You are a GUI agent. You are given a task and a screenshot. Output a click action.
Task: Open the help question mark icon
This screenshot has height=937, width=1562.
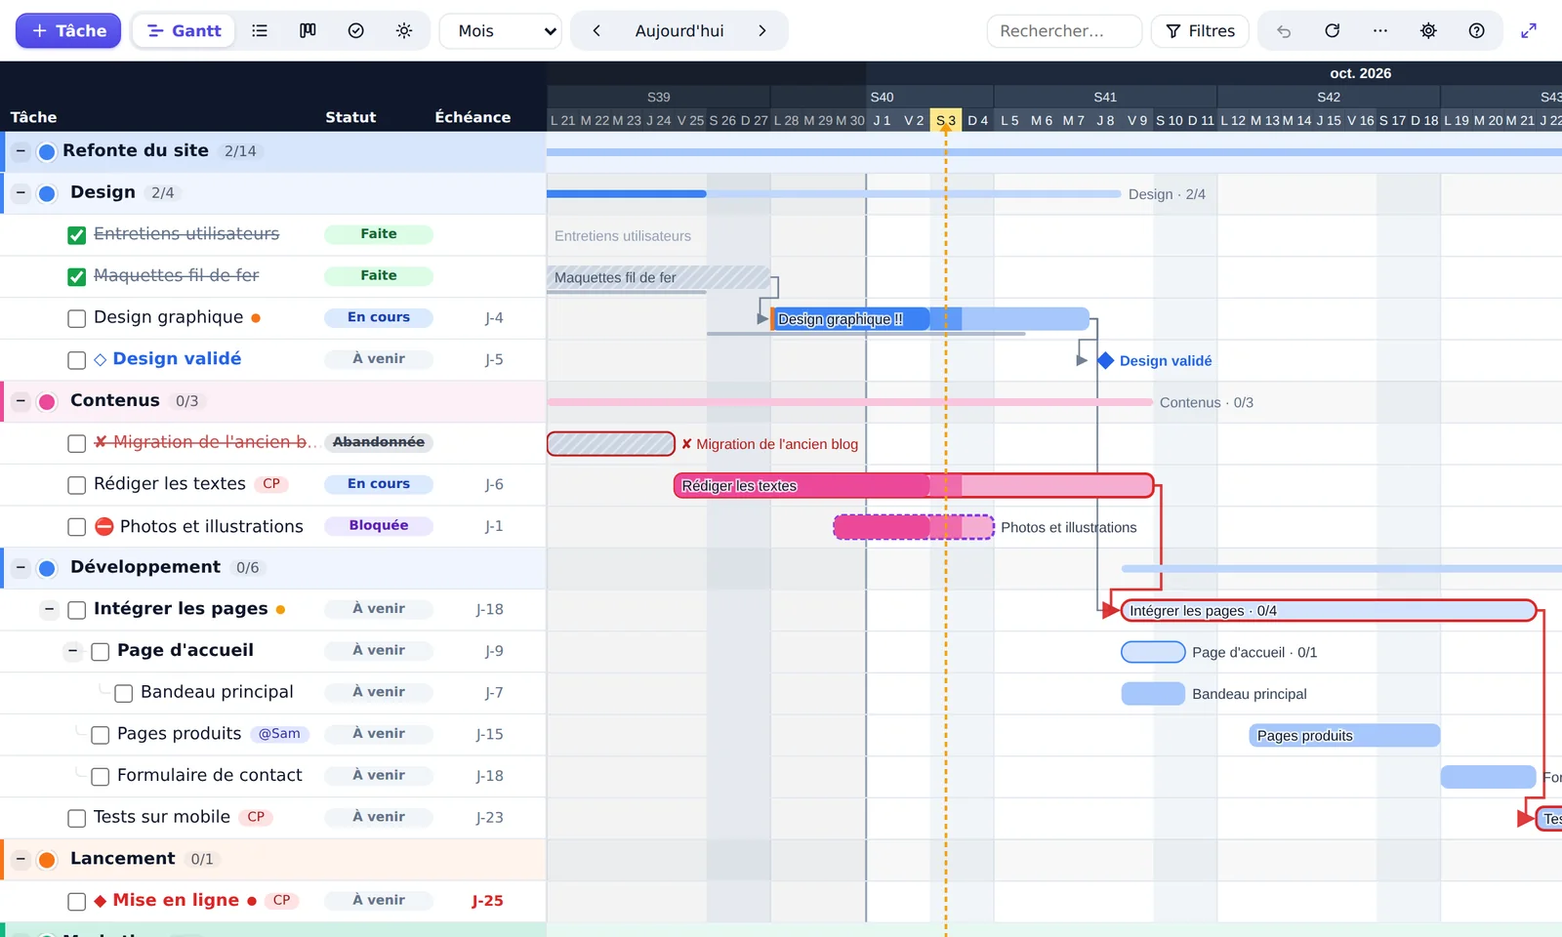[x=1476, y=31]
